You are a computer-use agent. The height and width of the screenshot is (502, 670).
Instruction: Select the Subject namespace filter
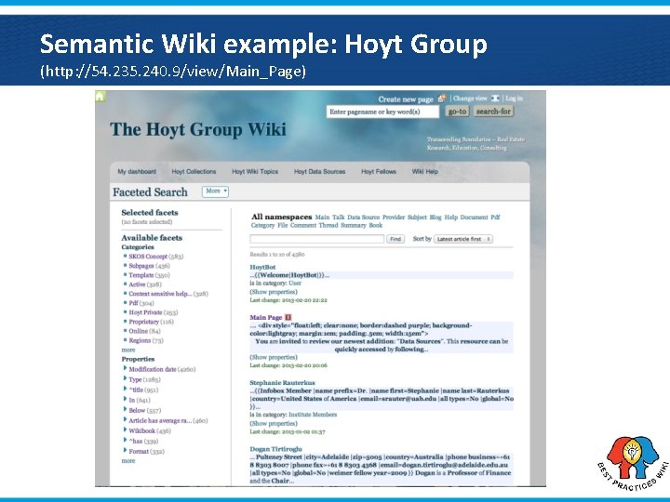417,218
